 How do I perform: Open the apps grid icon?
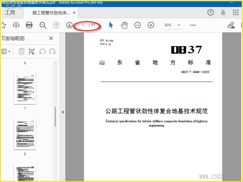[x=236, y=12]
